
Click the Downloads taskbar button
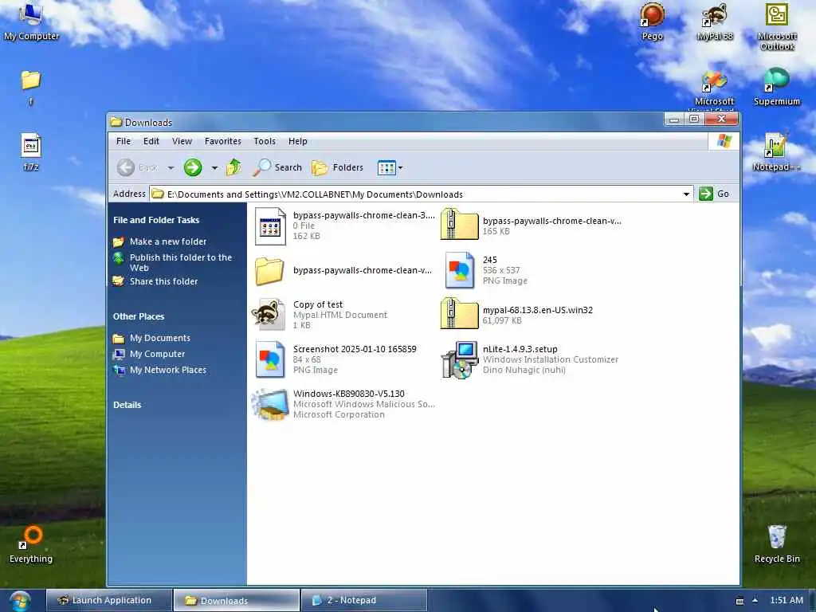[236, 600]
